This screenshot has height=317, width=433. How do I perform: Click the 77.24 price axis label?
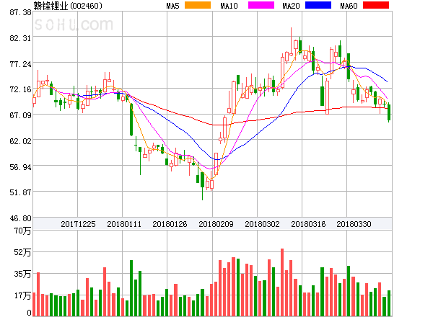20,64
